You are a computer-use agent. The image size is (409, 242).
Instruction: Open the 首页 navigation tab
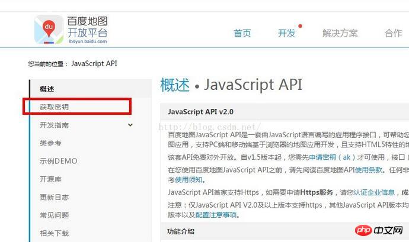(x=242, y=33)
